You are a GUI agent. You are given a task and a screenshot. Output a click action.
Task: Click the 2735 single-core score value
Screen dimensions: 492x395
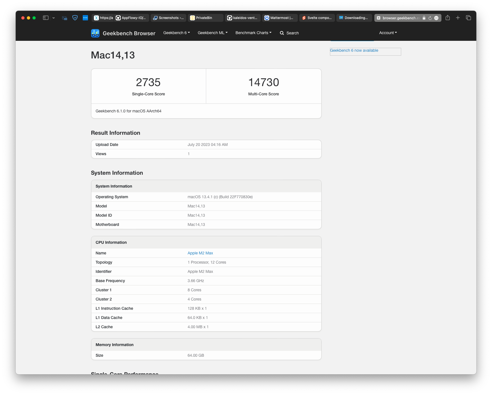pos(148,82)
